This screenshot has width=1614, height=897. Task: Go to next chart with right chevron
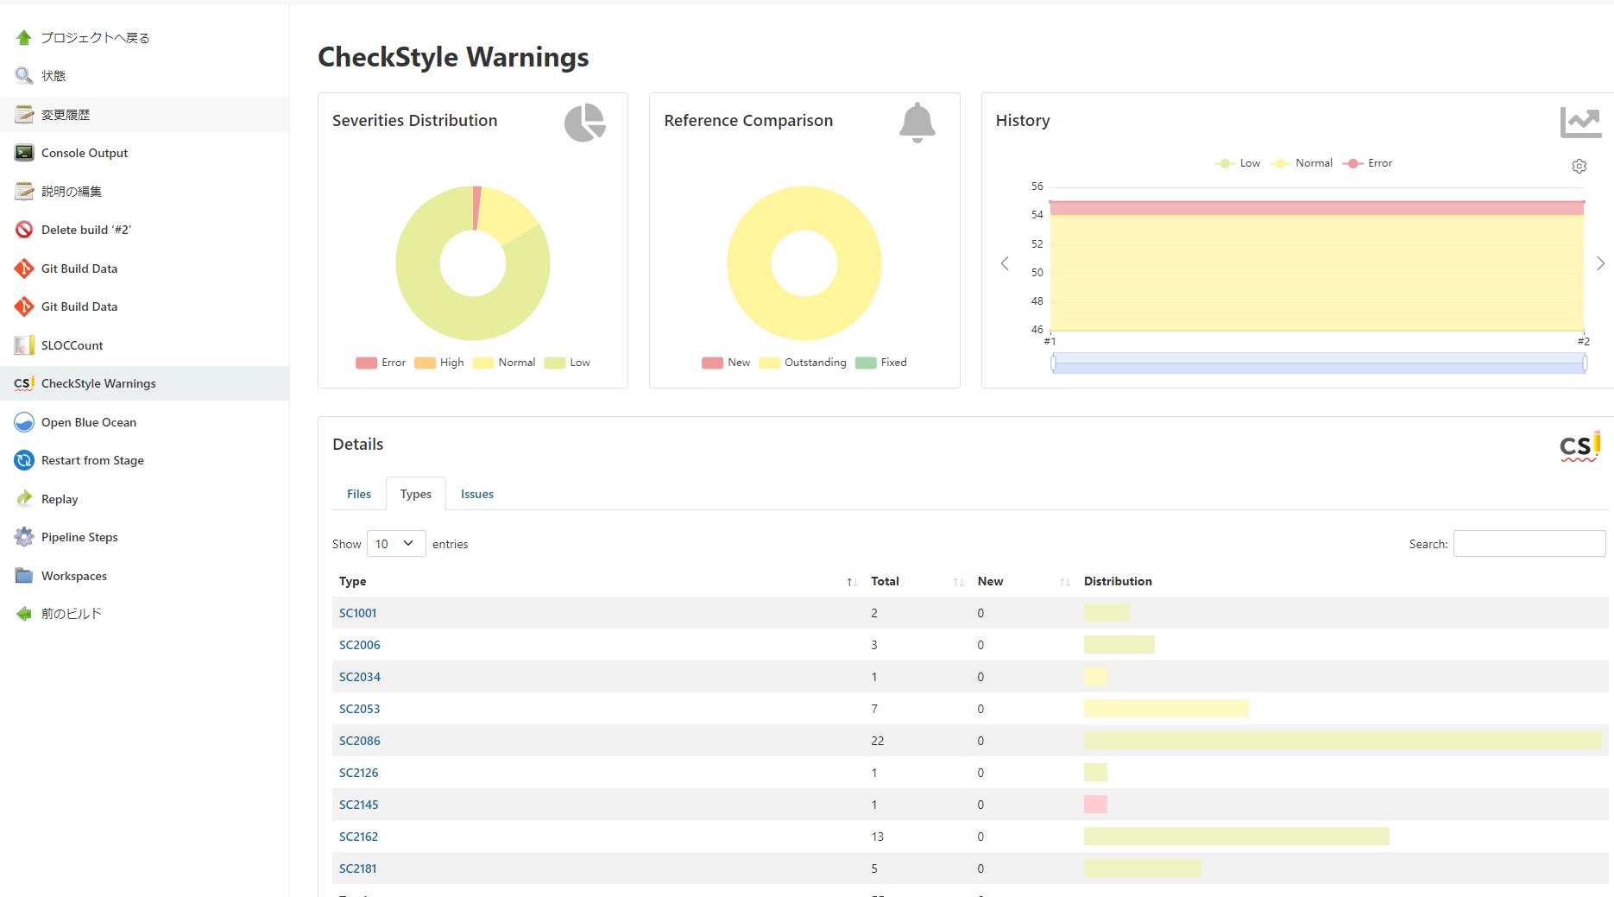pyautogui.click(x=1600, y=263)
